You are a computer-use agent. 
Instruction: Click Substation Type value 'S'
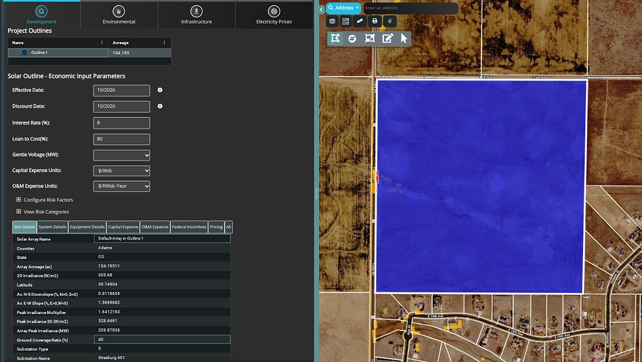(x=100, y=348)
